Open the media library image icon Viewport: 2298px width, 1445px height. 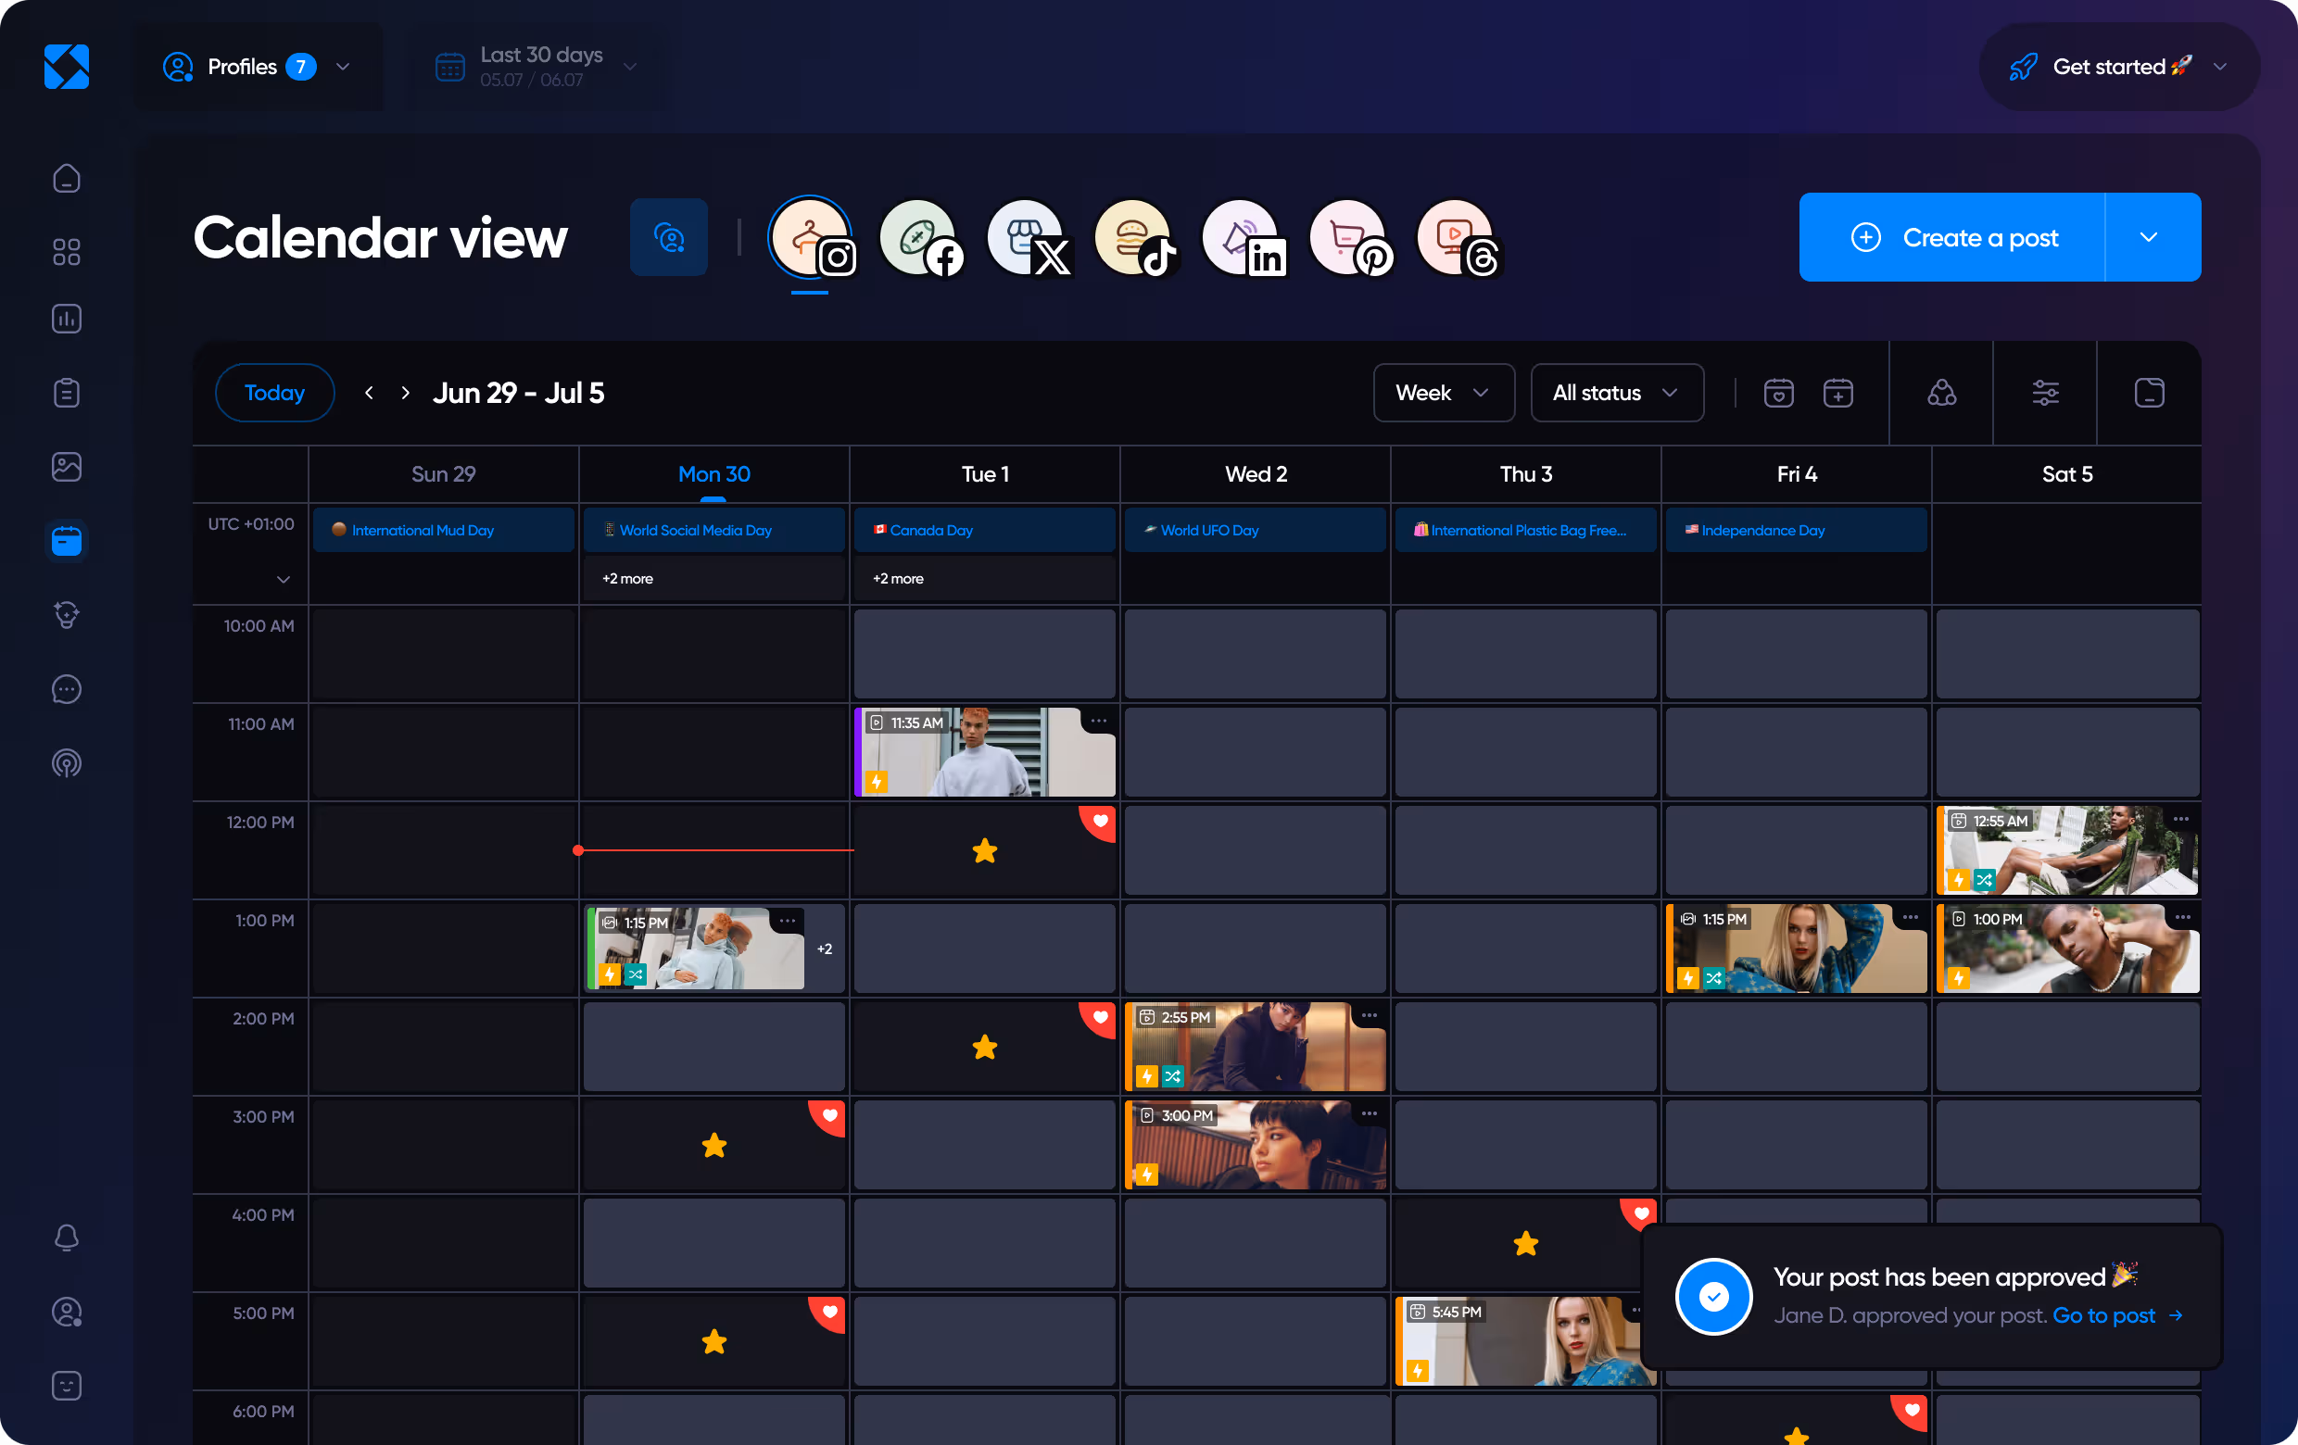(66, 468)
